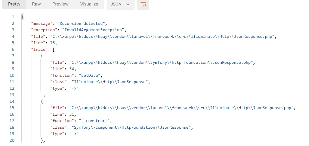Viewport: 309px width, 146px height.
Task: Select the "Recursion detected" message value
Action: (x=81, y=24)
